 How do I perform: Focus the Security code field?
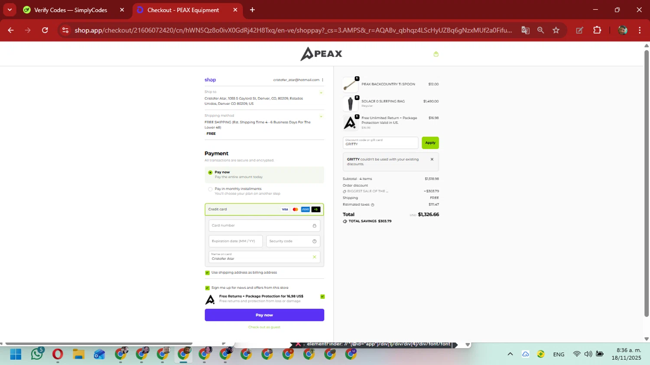(x=293, y=241)
